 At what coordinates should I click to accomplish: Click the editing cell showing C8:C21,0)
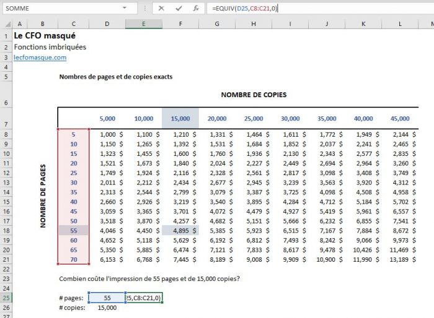144,298
